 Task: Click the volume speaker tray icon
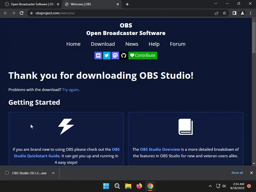tap(224, 186)
